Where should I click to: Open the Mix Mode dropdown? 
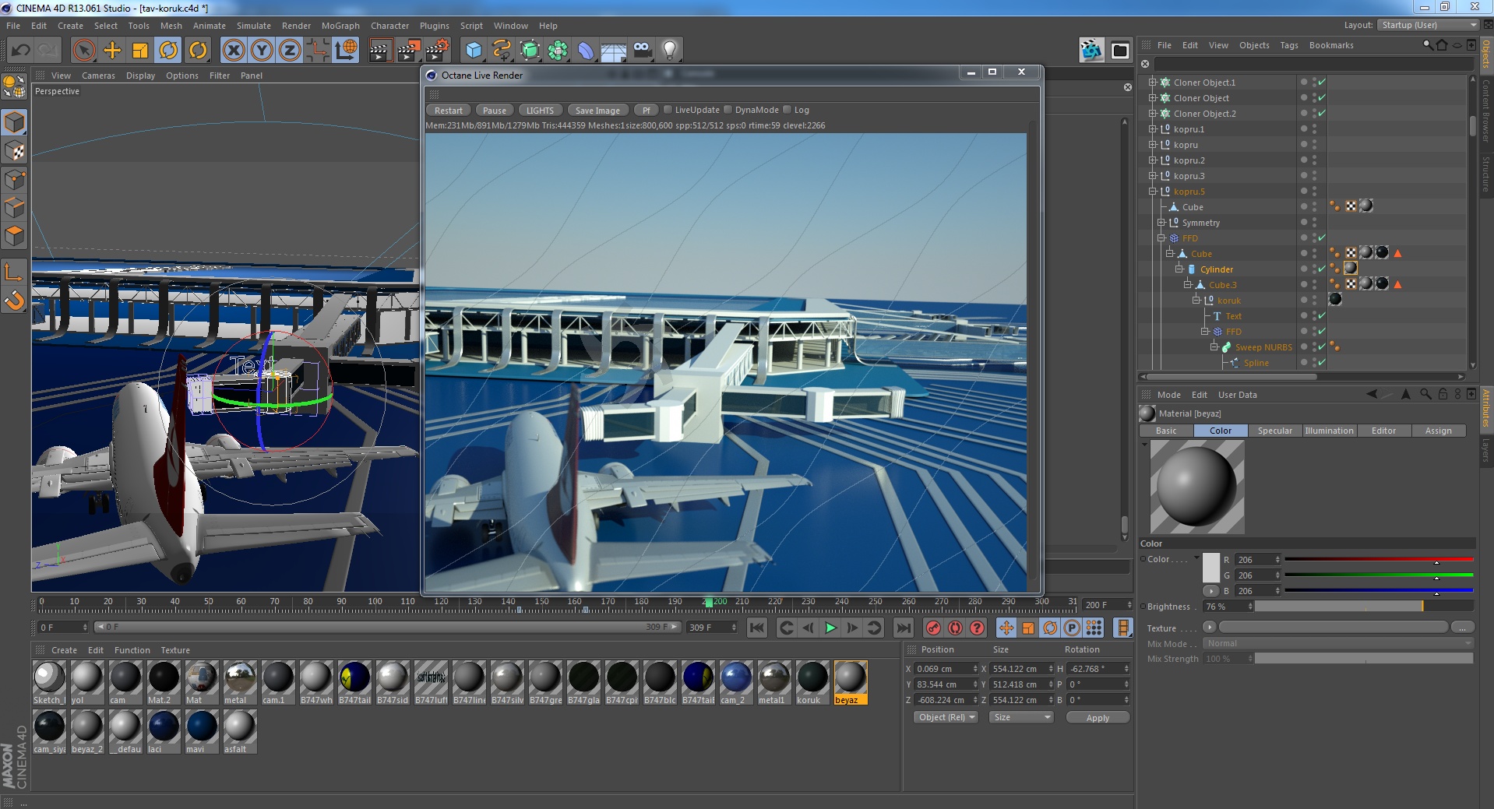[1337, 644]
